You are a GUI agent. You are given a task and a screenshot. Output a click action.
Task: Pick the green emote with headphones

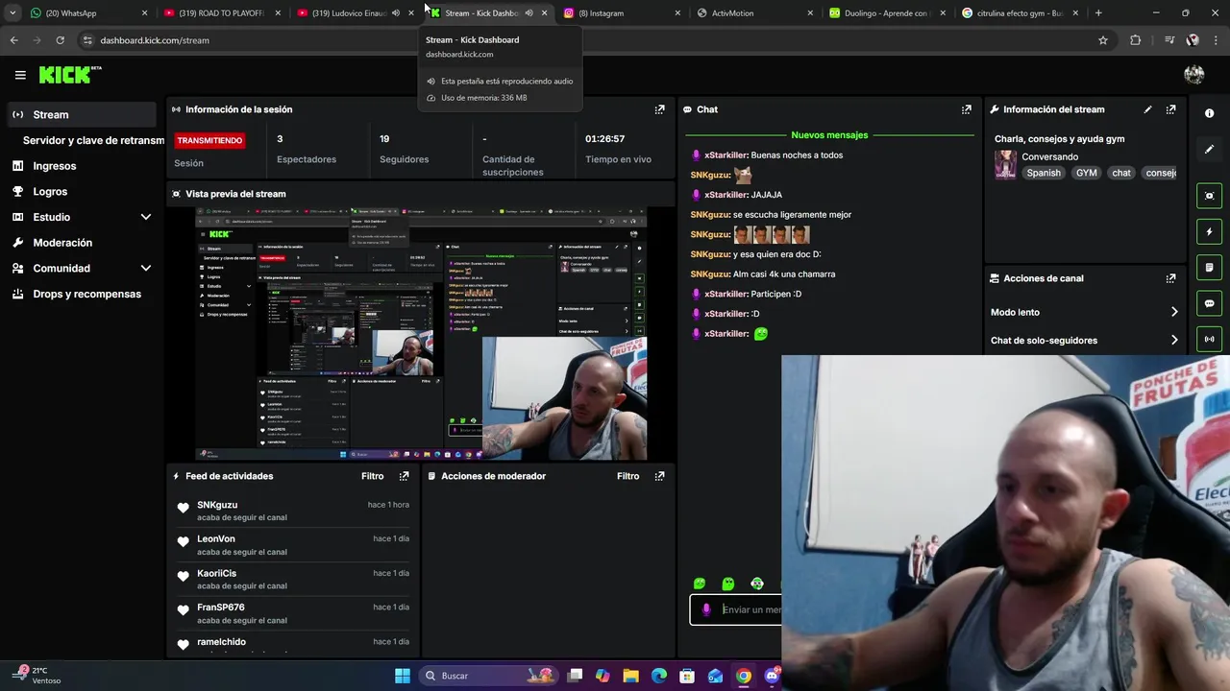(x=757, y=584)
